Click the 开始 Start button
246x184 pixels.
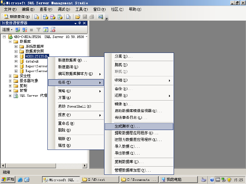(8, 179)
